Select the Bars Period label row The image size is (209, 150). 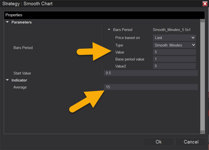(23, 48)
